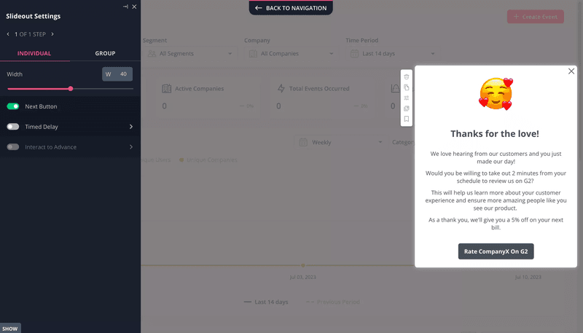
Task: Open the sliders settings icon beside slideout
Action: pyautogui.click(x=407, y=98)
